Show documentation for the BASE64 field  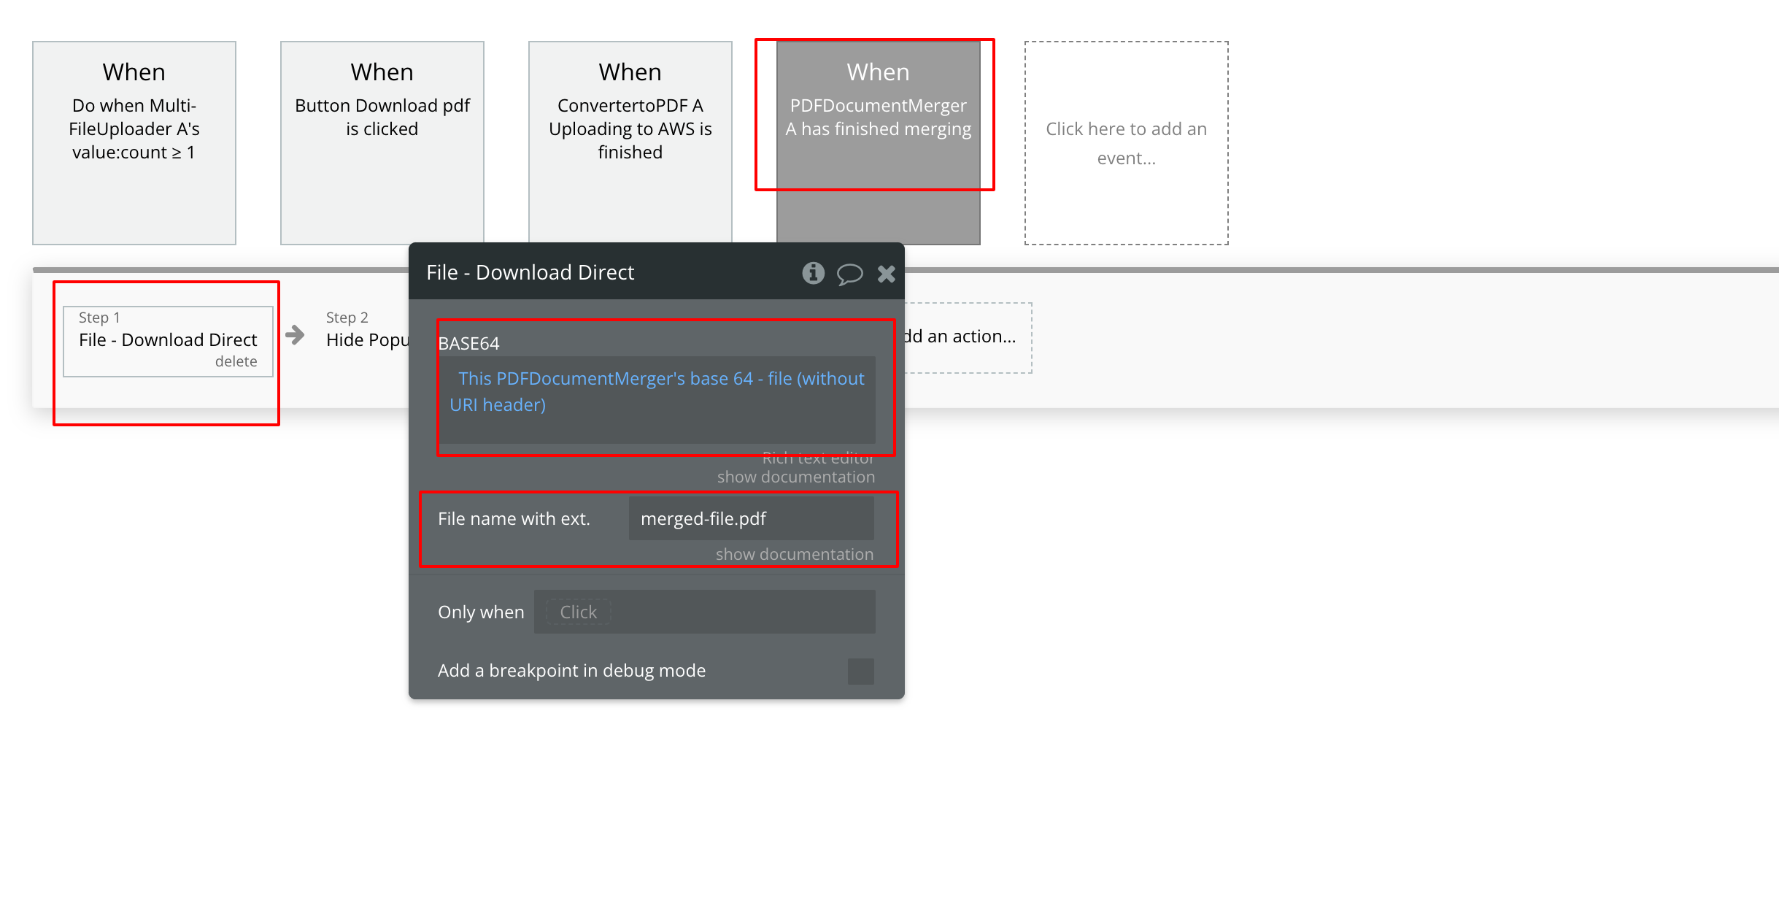click(x=795, y=477)
